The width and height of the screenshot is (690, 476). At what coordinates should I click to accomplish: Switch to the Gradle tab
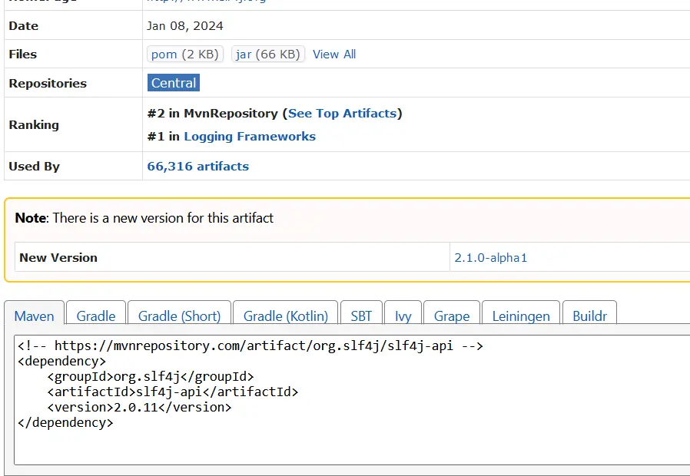(96, 316)
